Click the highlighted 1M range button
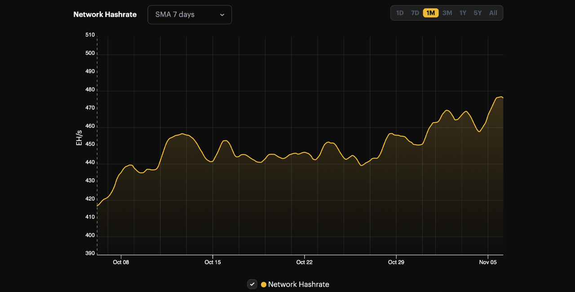This screenshot has height=292, width=575. (x=430, y=13)
